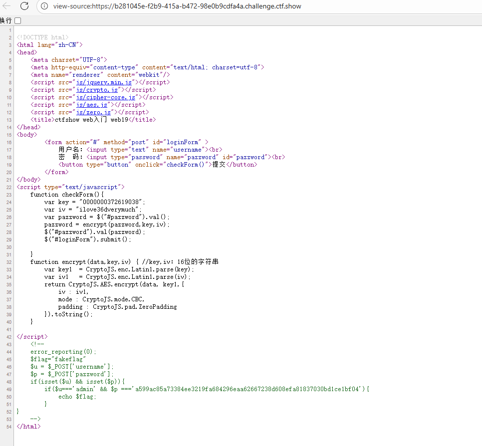Viewport: 482px width, 446px height.
Task: Click the $flag="fakeflag" line
Action: pos(58,359)
